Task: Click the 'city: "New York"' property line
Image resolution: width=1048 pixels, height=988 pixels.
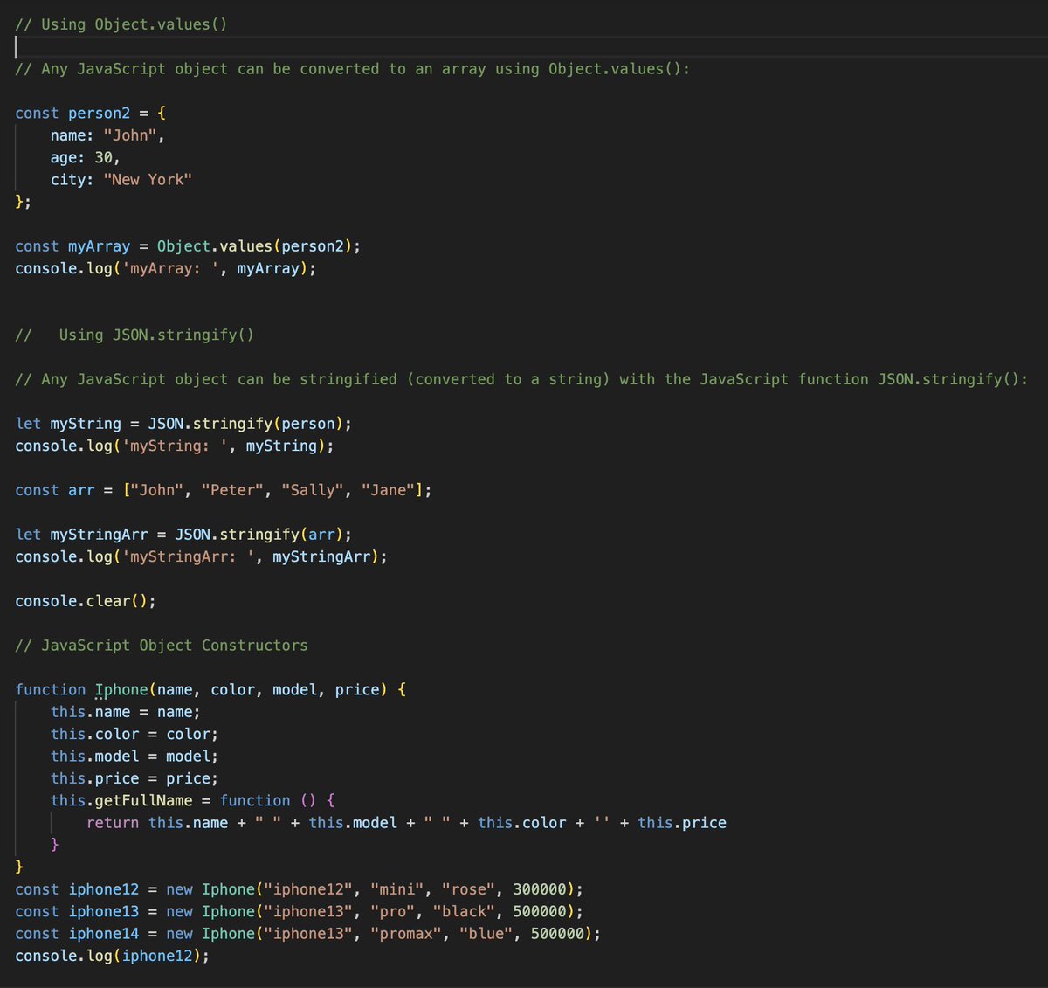Action: [121, 180]
